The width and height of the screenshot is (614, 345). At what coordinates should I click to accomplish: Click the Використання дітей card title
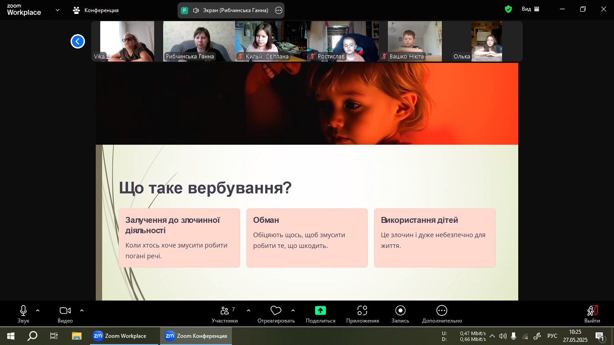click(419, 220)
